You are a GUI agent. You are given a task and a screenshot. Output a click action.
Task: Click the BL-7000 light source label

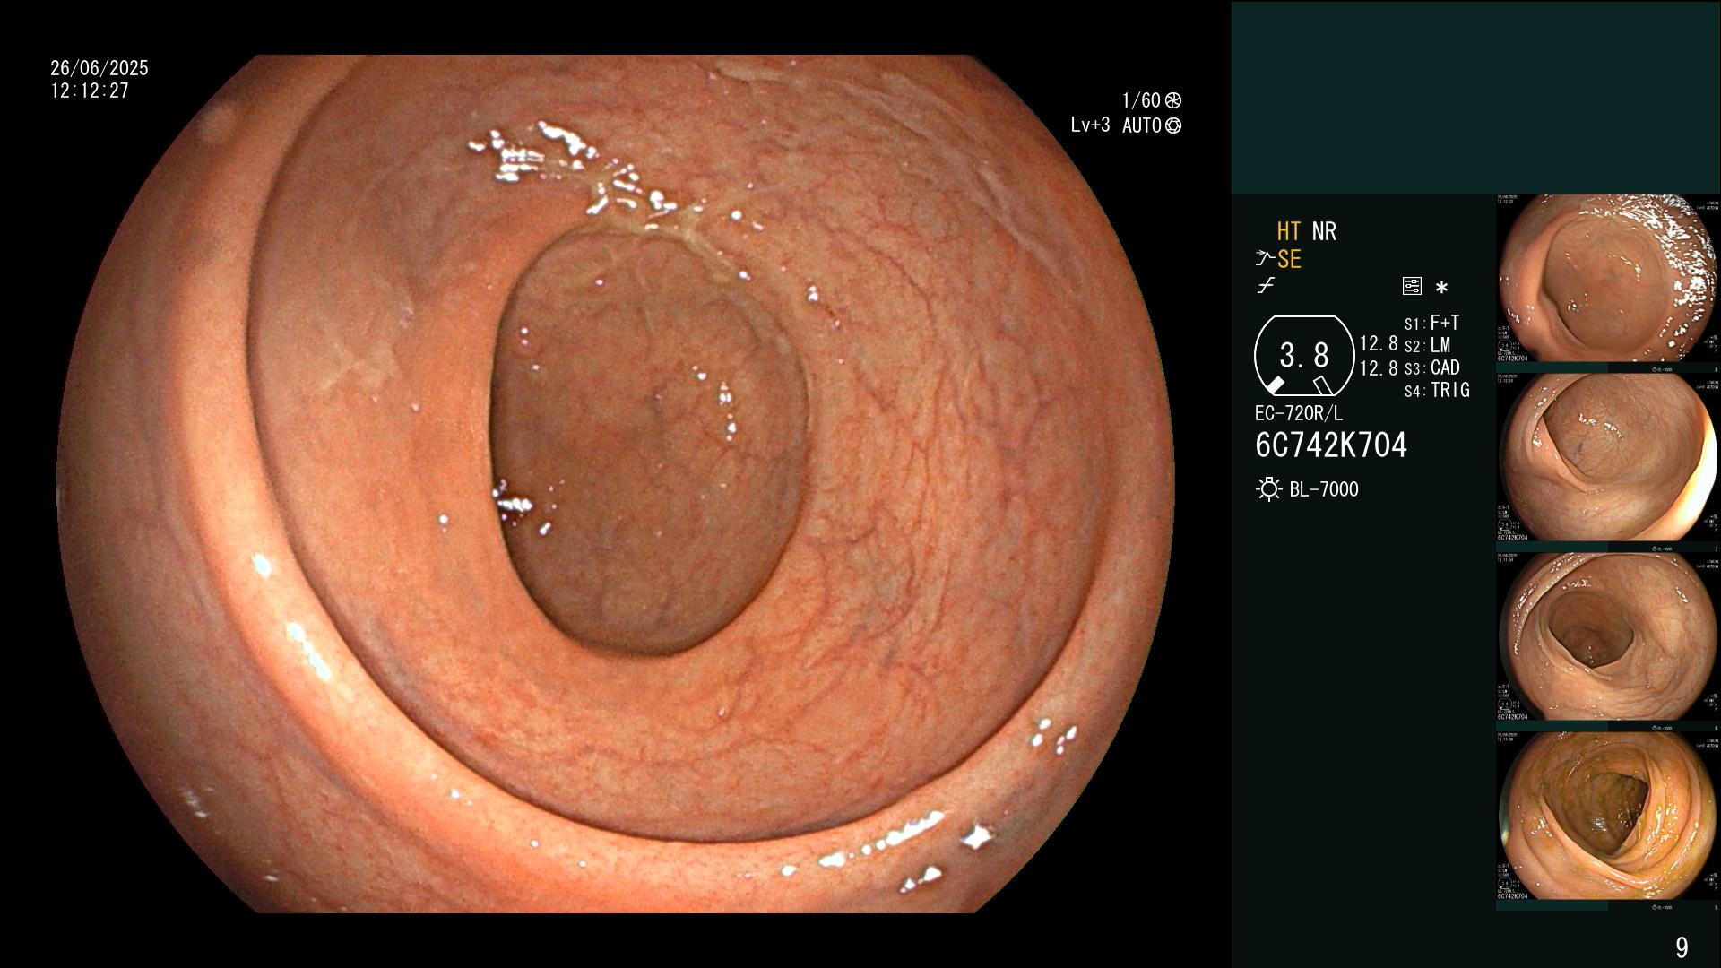point(1324,489)
